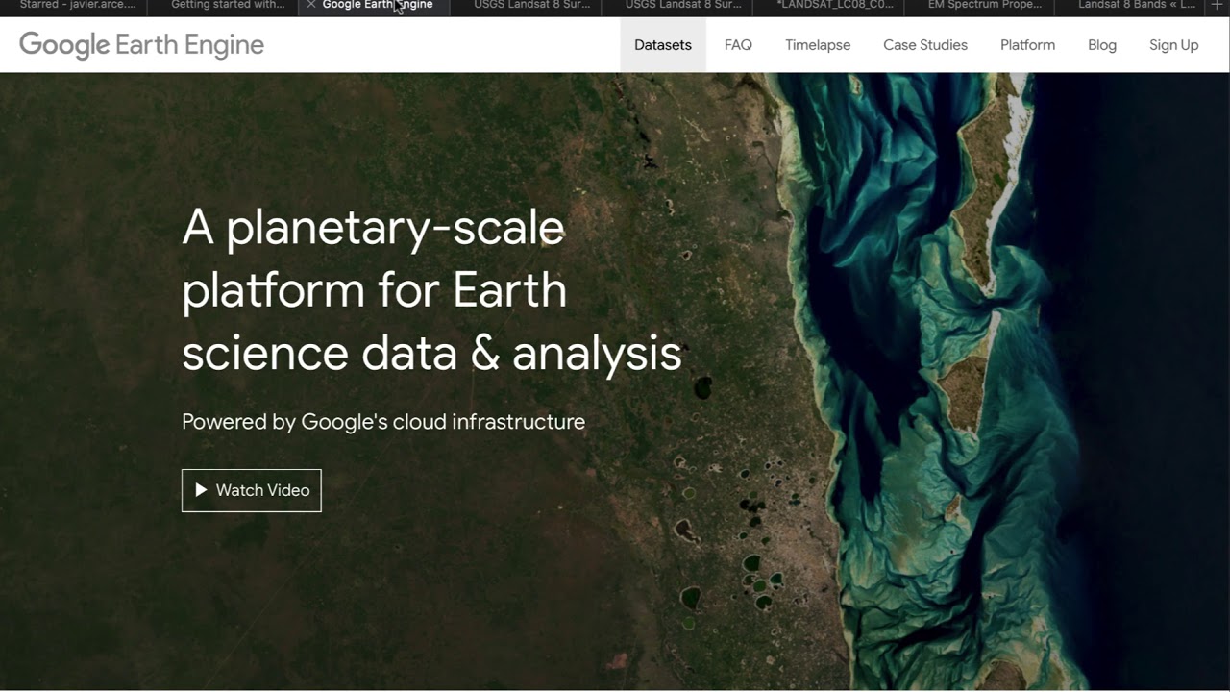The image size is (1230, 692).
Task: Switch to the Starred - javier.arce browser tab
Action: click(x=74, y=6)
